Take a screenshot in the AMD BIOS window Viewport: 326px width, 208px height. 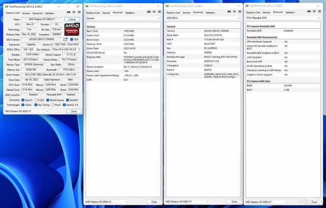click(x=229, y=12)
